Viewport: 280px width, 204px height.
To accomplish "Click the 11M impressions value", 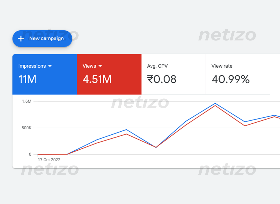I will (x=27, y=79).
